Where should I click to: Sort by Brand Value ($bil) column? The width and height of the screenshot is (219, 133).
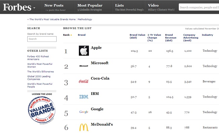tap(137, 36)
